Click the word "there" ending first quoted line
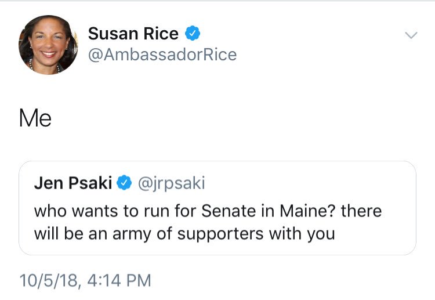The width and height of the screenshot is (435, 300). pyautogui.click(x=361, y=211)
